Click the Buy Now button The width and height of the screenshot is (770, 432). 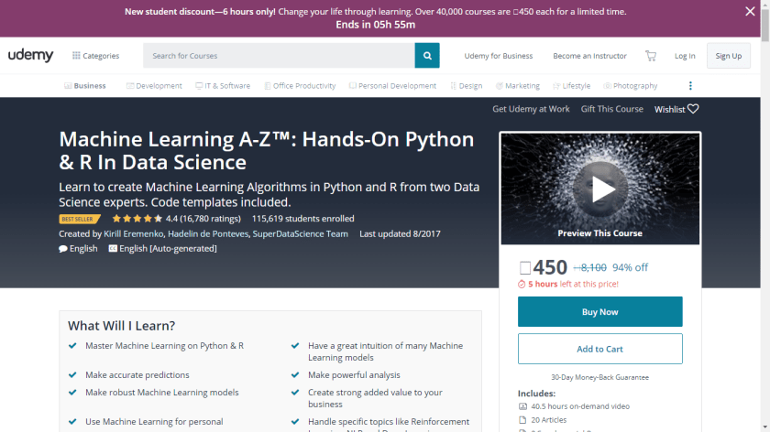[x=599, y=312]
